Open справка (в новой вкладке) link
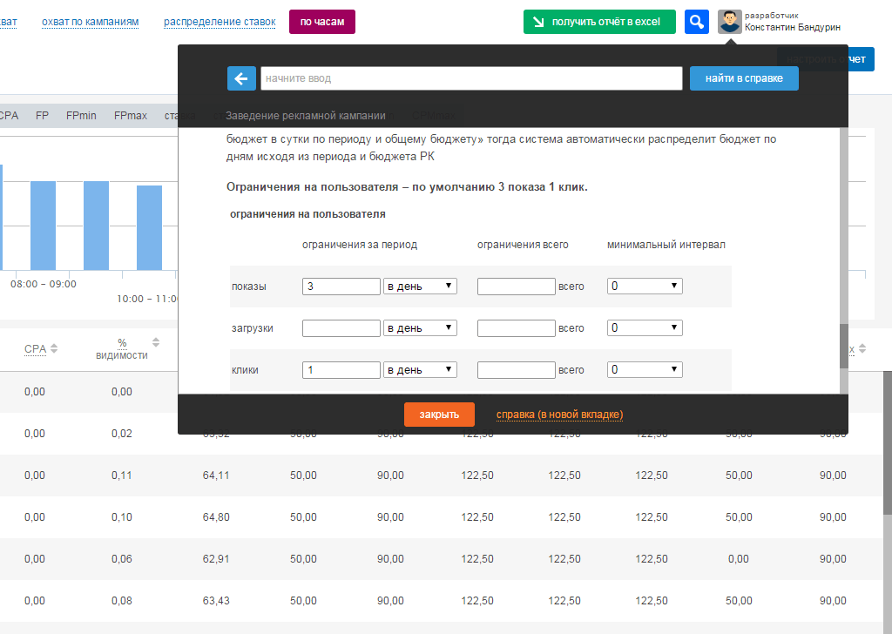 click(x=559, y=415)
